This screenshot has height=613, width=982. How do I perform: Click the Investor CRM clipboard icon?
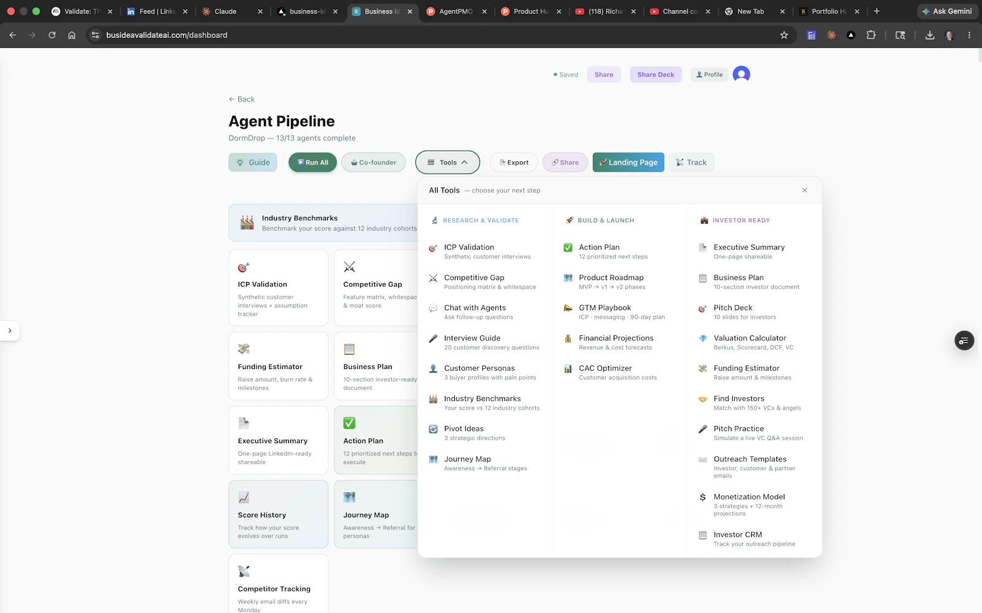(703, 535)
